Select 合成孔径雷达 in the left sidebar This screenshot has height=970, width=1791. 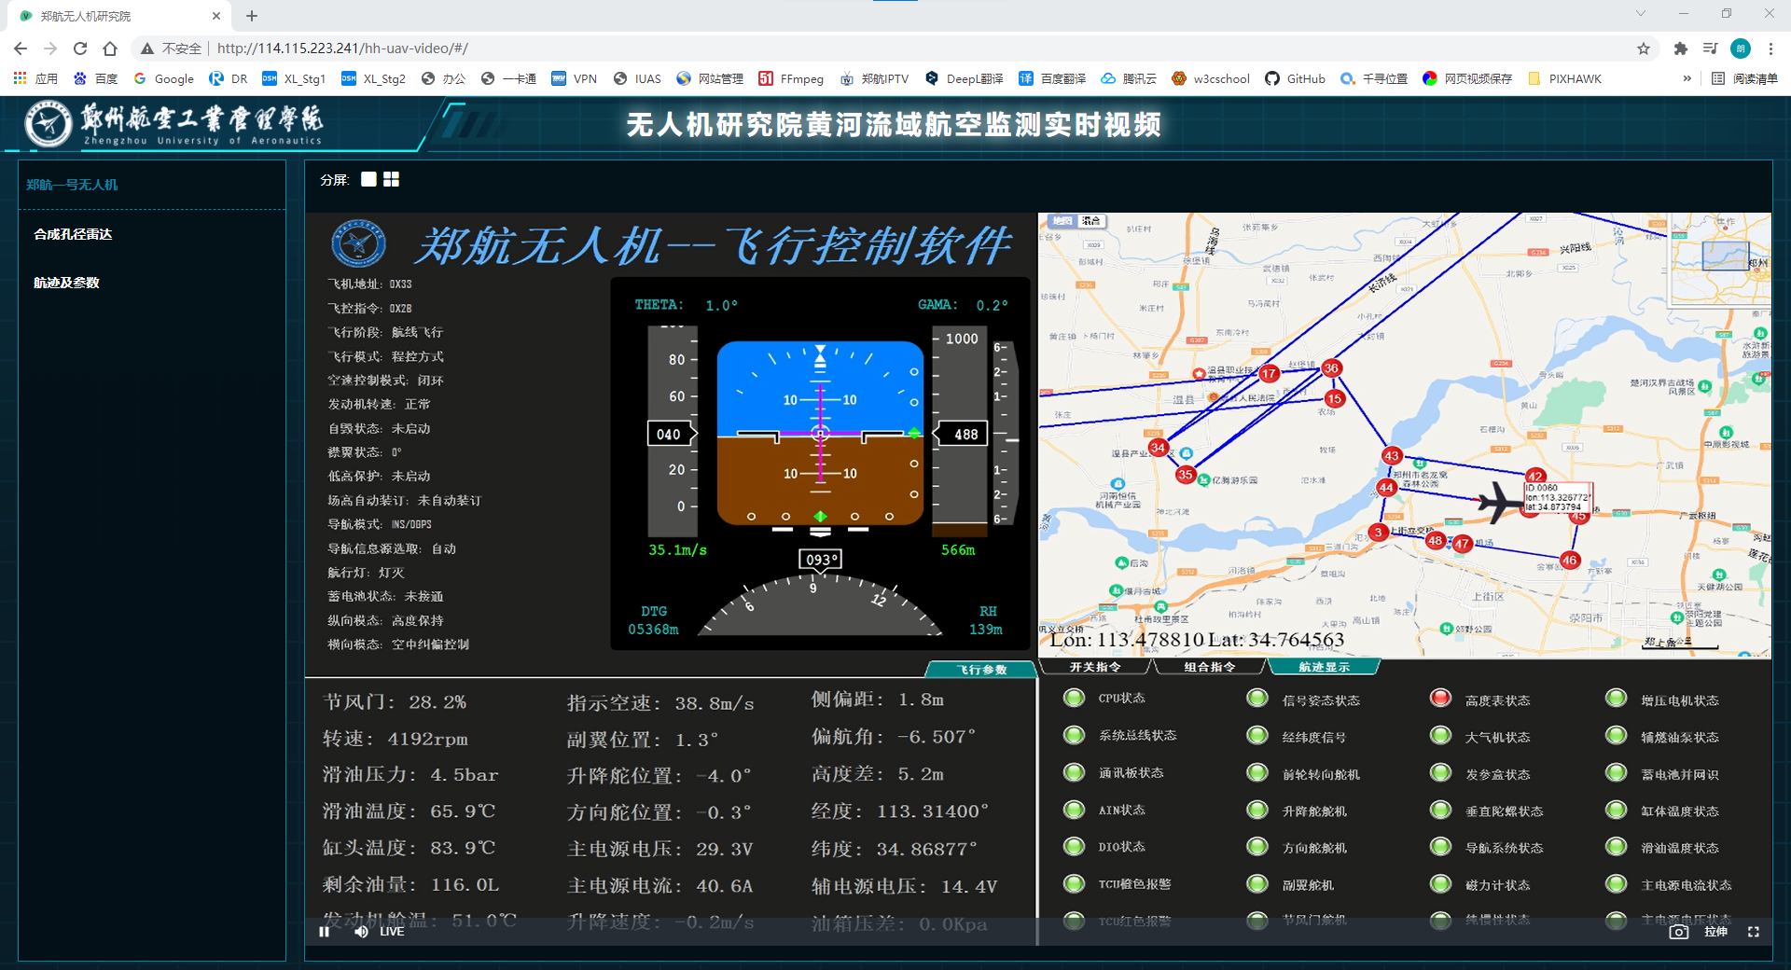73,234
